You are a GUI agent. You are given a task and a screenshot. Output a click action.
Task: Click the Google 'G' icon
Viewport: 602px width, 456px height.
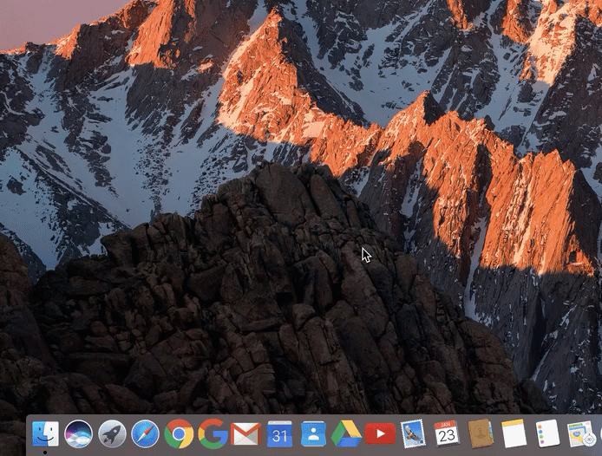(213, 433)
